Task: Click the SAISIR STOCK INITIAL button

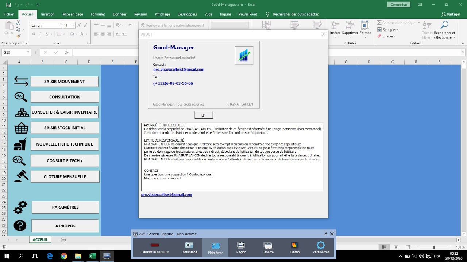Action: point(65,128)
